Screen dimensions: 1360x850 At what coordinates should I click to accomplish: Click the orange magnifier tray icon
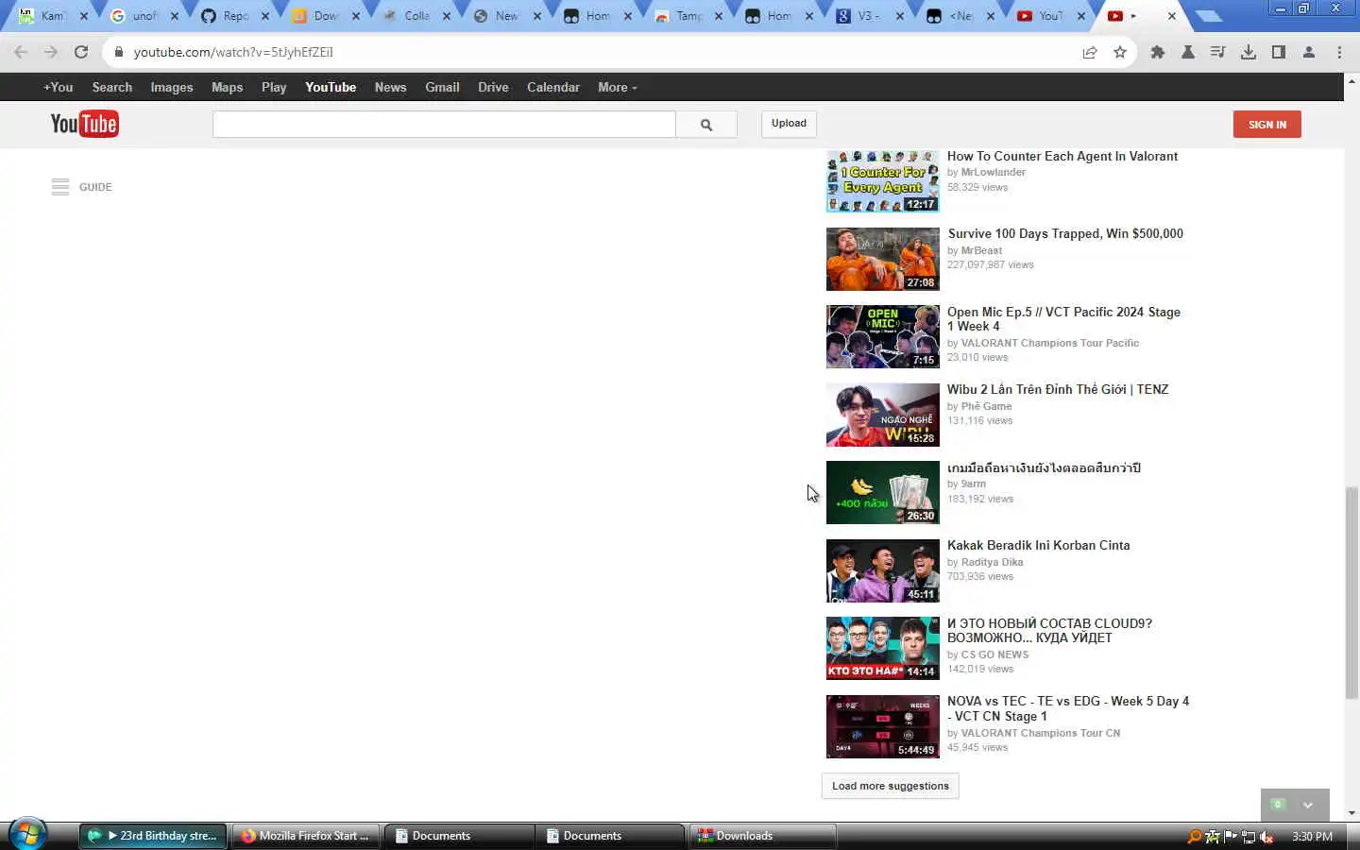(x=1195, y=836)
